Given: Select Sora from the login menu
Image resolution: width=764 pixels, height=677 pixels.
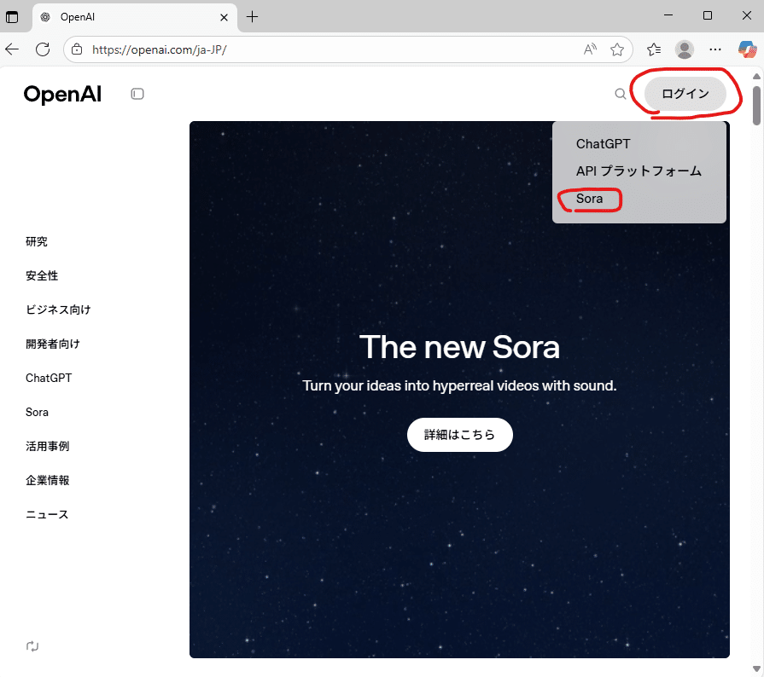Looking at the screenshot, I should (x=589, y=199).
